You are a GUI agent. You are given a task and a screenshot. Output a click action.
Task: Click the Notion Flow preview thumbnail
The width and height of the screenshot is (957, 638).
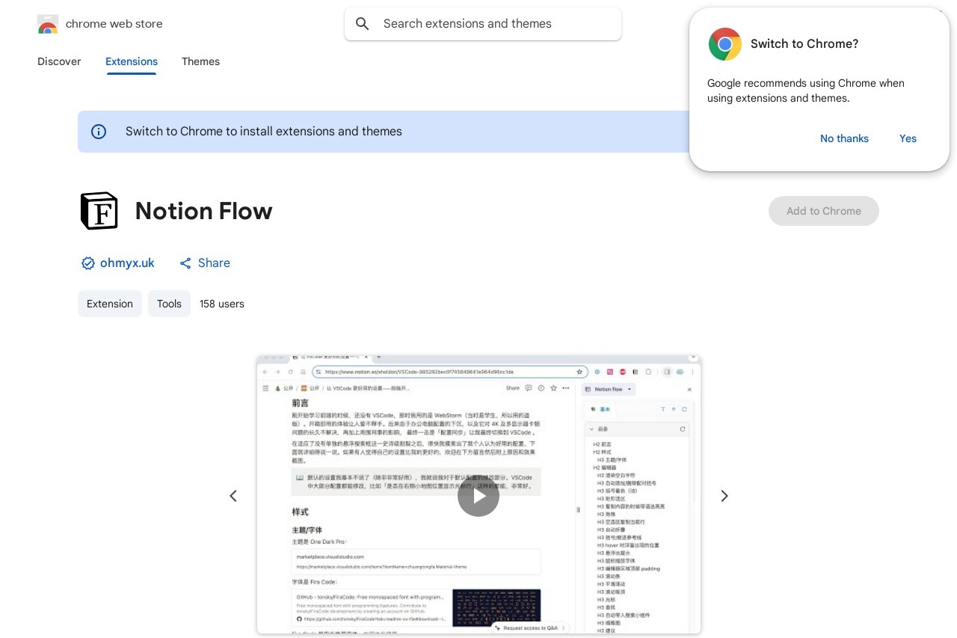click(478, 494)
